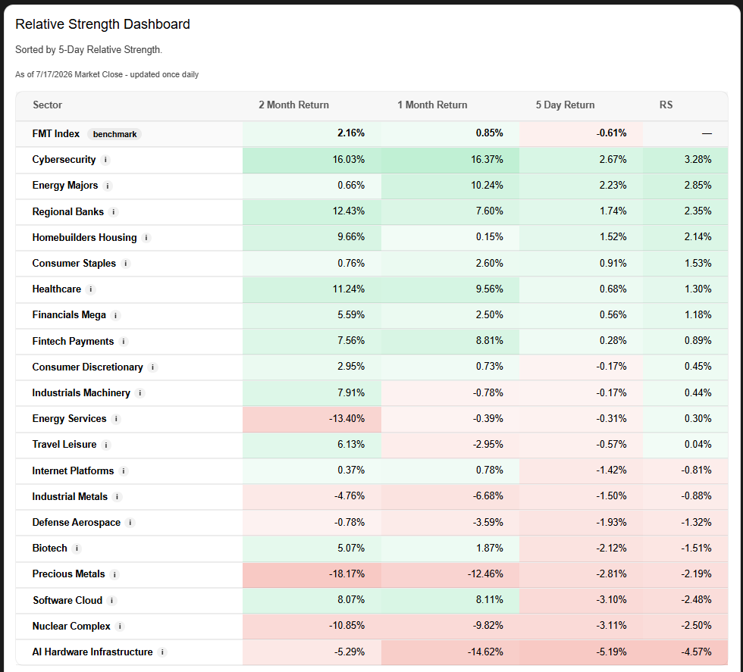Open info icon next to Defense Aerospace
Image resolution: width=743 pixels, height=672 pixels.
[130, 523]
